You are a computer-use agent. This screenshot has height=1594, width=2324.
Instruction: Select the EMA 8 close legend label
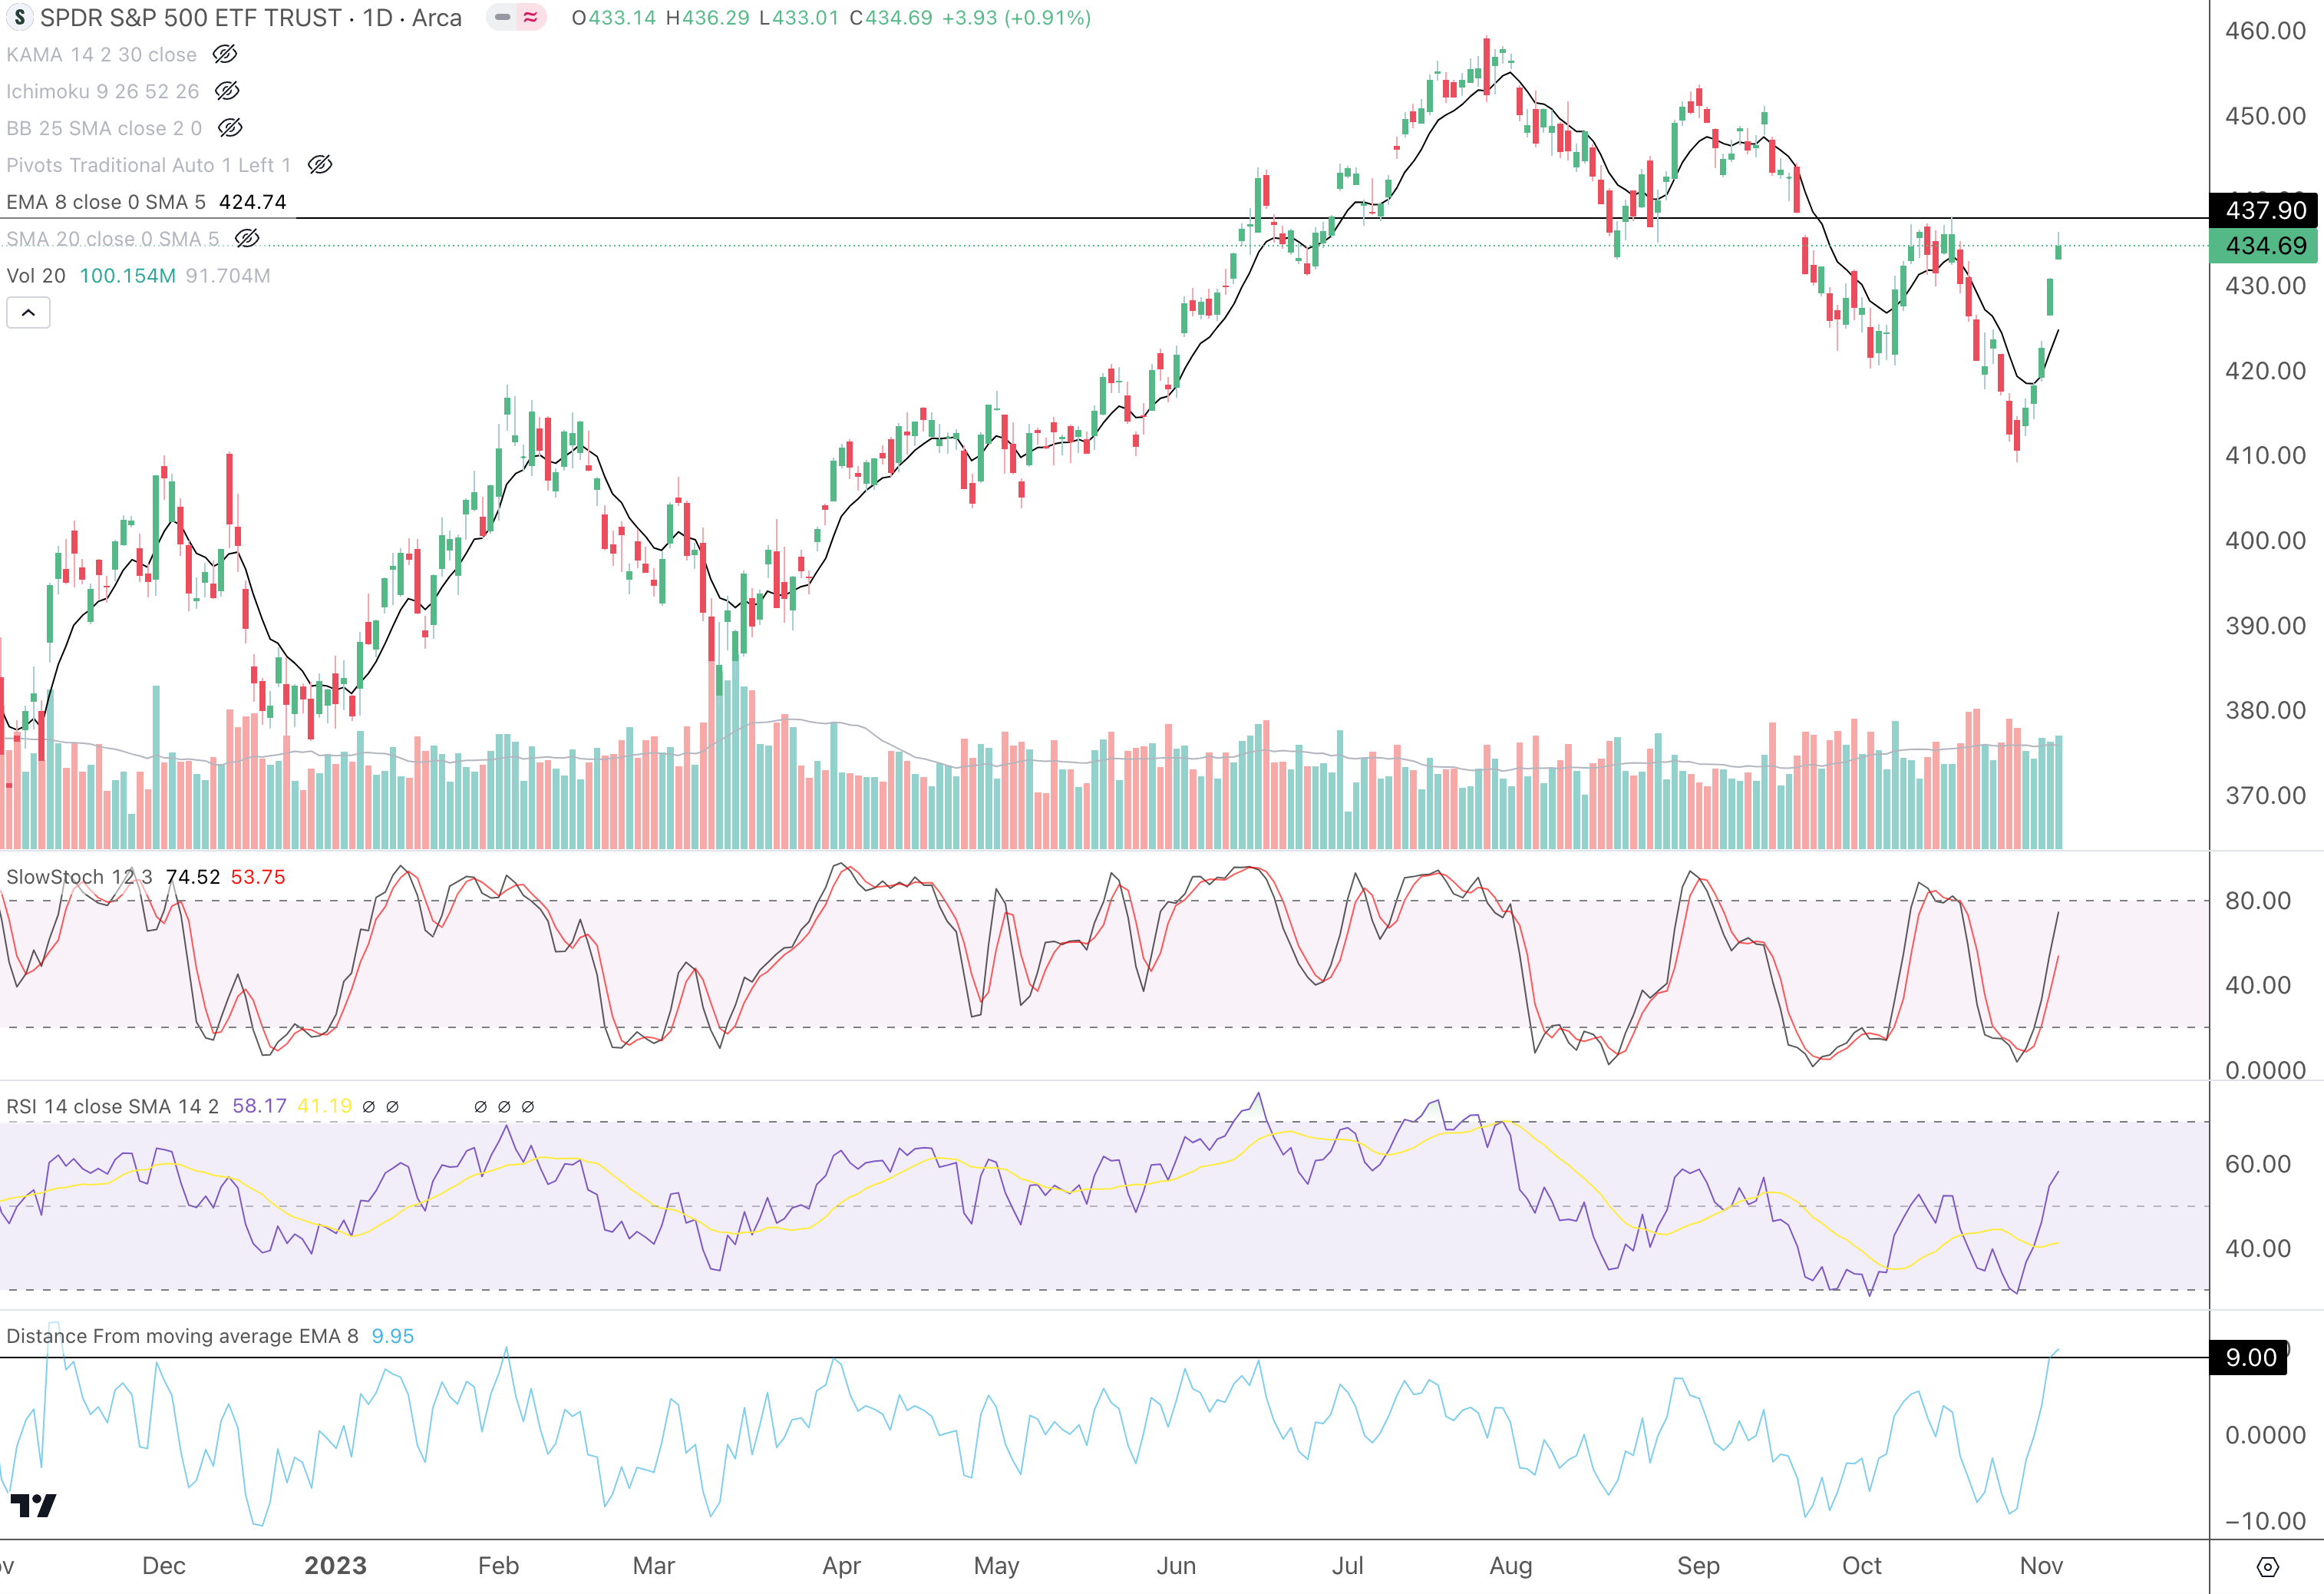[106, 202]
